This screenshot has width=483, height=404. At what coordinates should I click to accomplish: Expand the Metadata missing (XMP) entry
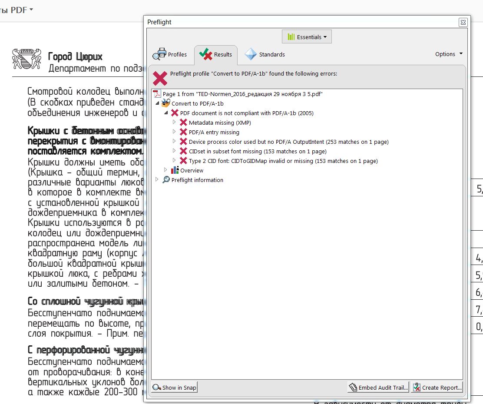tap(174, 122)
